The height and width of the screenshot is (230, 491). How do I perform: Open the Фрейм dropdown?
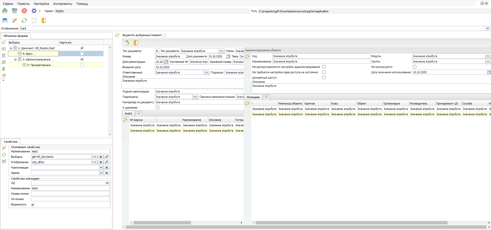101,173
